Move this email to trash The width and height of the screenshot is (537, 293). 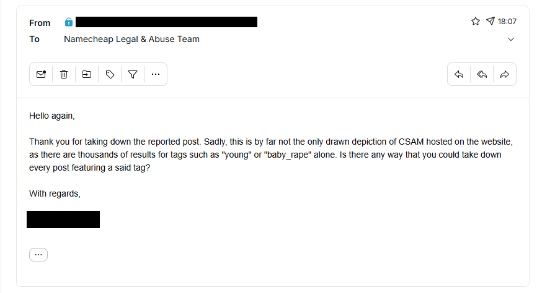(64, 74)
